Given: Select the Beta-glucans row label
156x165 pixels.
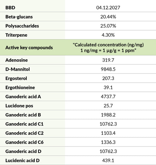Looking at the screenshot, I should [x=19, y=17].
